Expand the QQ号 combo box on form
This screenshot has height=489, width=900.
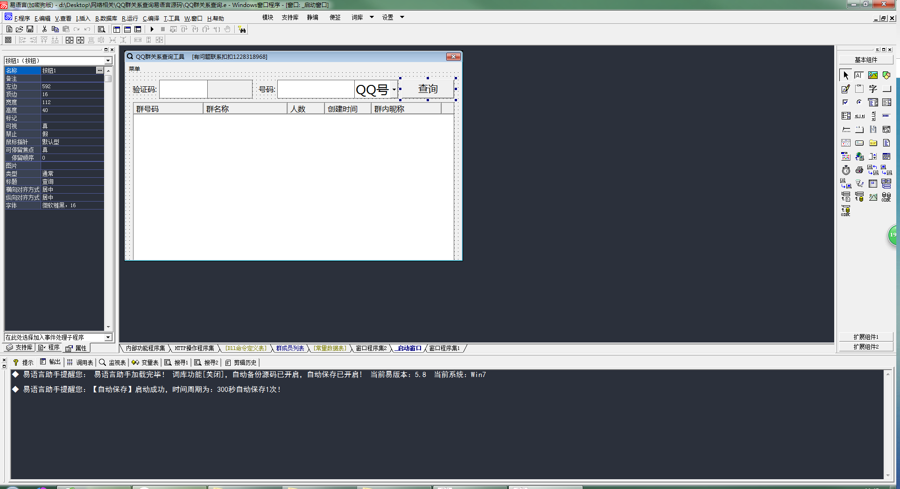[394, 89]
